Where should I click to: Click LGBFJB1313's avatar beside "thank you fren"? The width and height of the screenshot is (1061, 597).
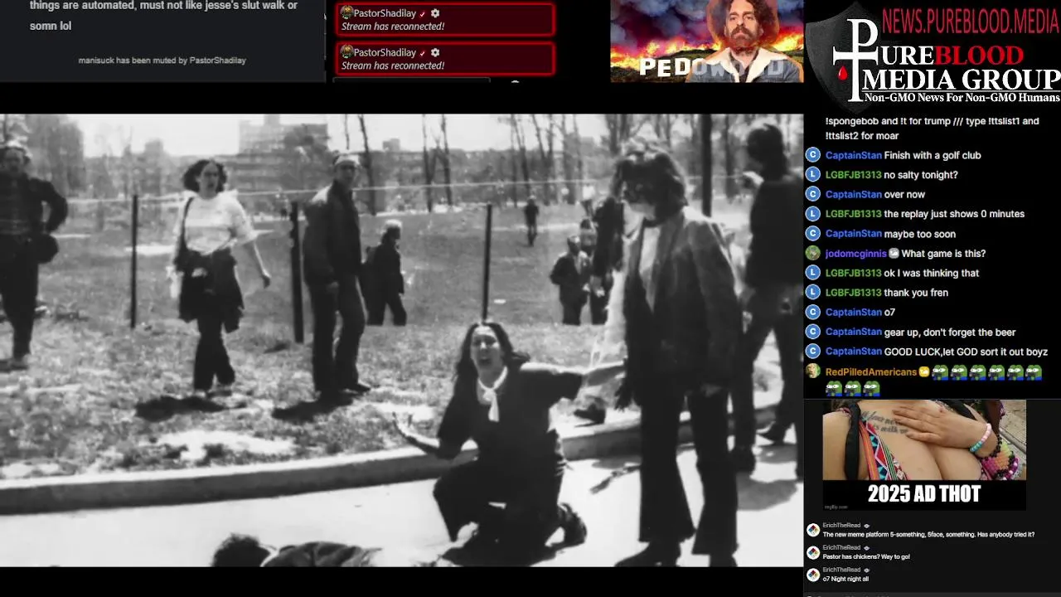[813, 293]
